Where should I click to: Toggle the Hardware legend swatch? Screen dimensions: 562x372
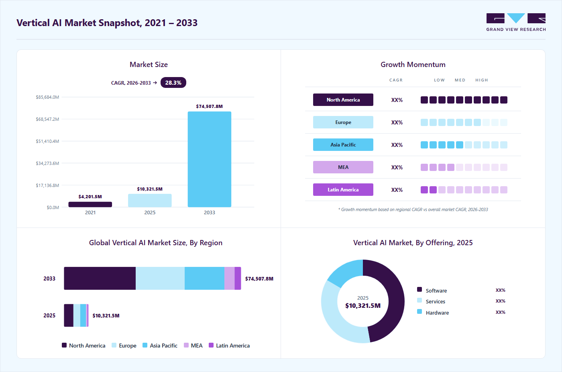(x=419, y=311)
